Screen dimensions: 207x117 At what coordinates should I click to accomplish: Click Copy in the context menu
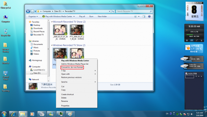point(63,90)
